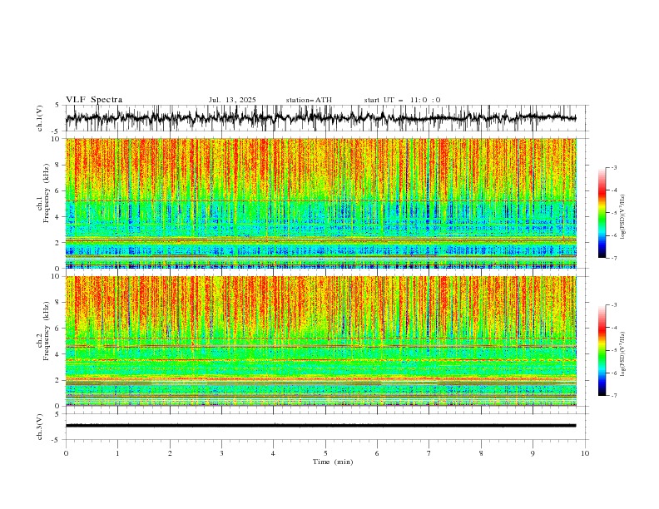Click the "-4" tick on ch.2 colorbar
659x509 pixels.
point(614,328)
